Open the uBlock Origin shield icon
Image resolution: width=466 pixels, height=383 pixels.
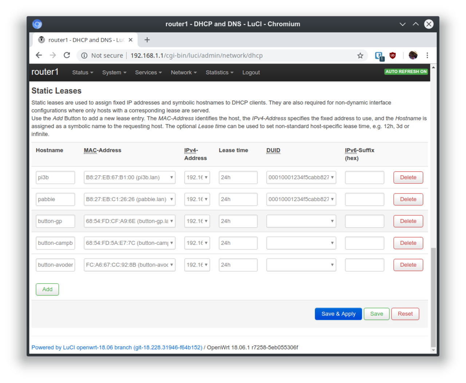point(392,55)
